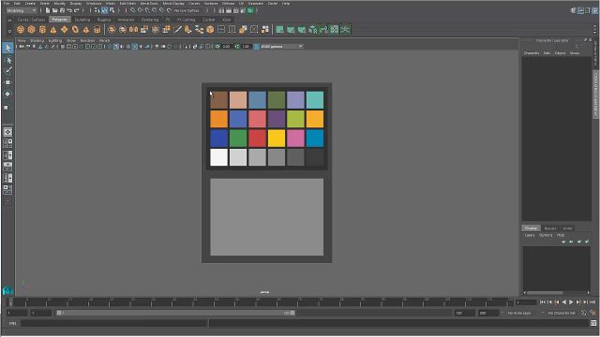Screen dimensions: 600x337
Task: Click the Separate meshes shelf icon
Action: pos(123,29)
